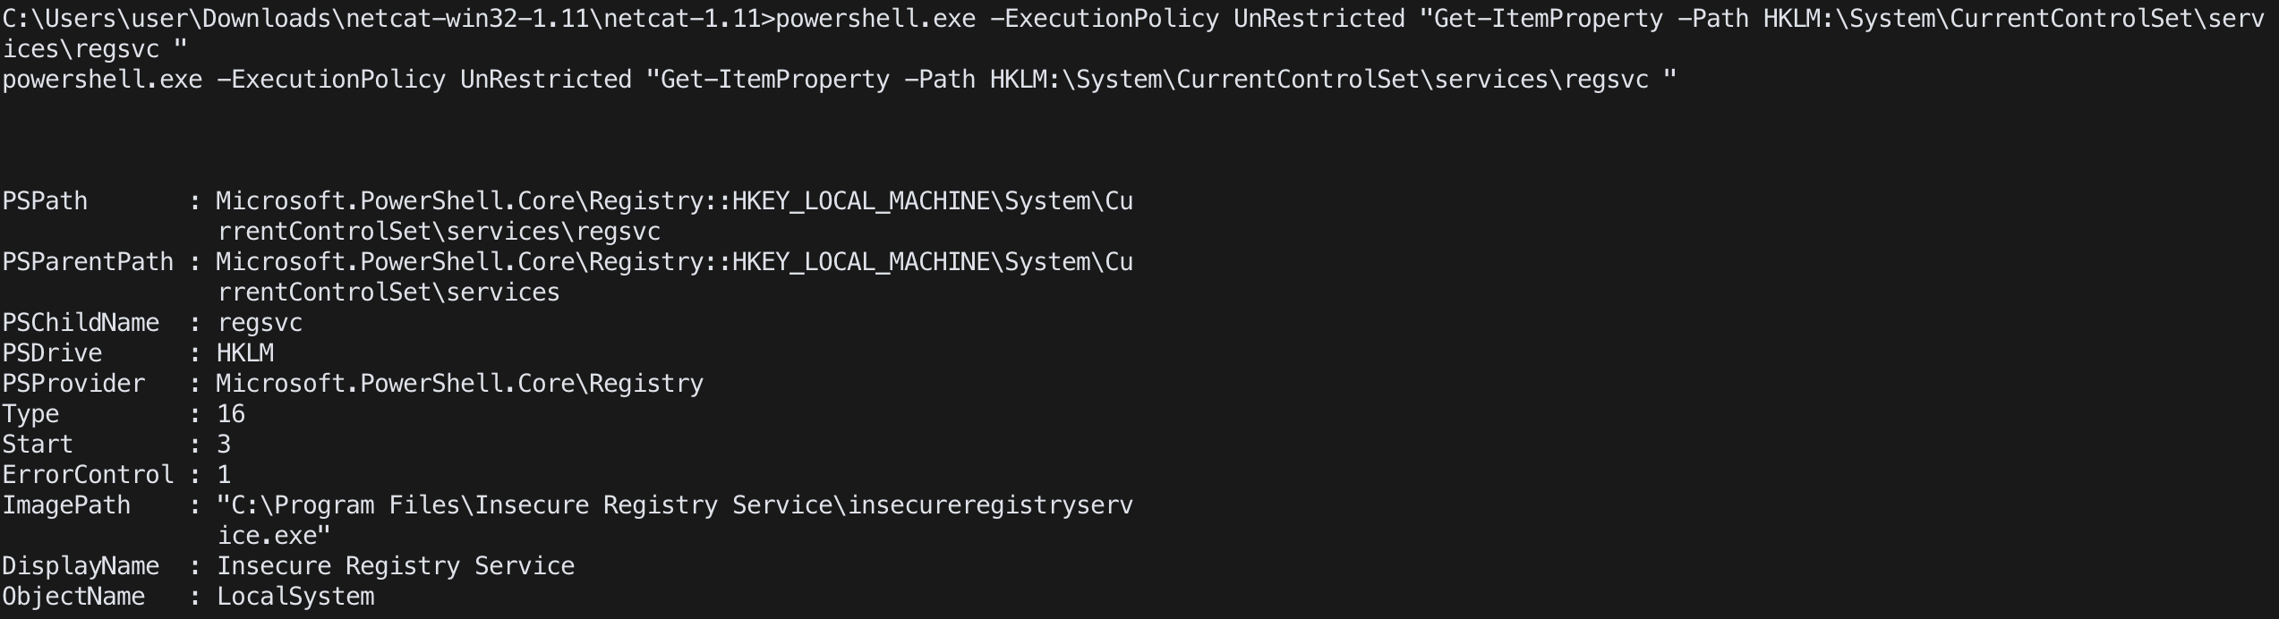Screen dimensions: 2279x619
Task: Click UnRestricted in the first command line
Action: (1319, 19)
